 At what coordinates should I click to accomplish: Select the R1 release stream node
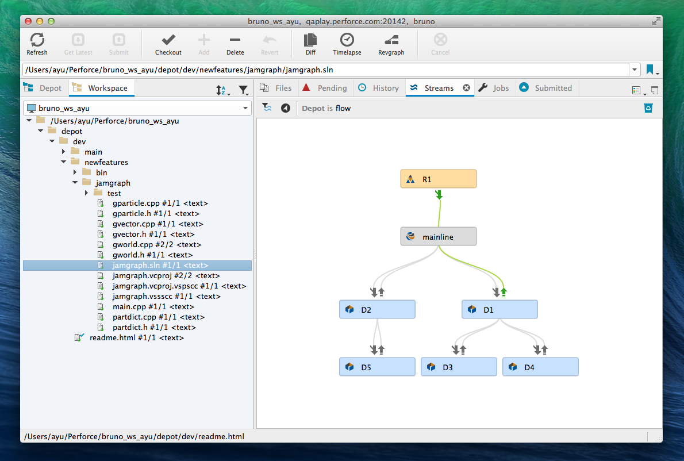(439, 179)
